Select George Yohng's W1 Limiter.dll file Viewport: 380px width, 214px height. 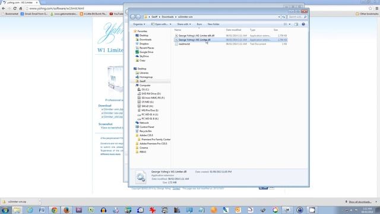[231, 40]
